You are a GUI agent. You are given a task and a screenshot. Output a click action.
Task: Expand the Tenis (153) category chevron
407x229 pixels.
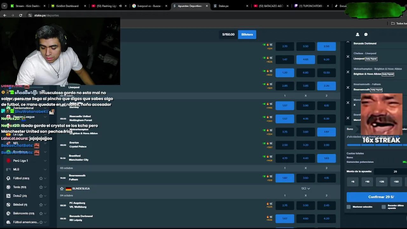pos(45,187)
